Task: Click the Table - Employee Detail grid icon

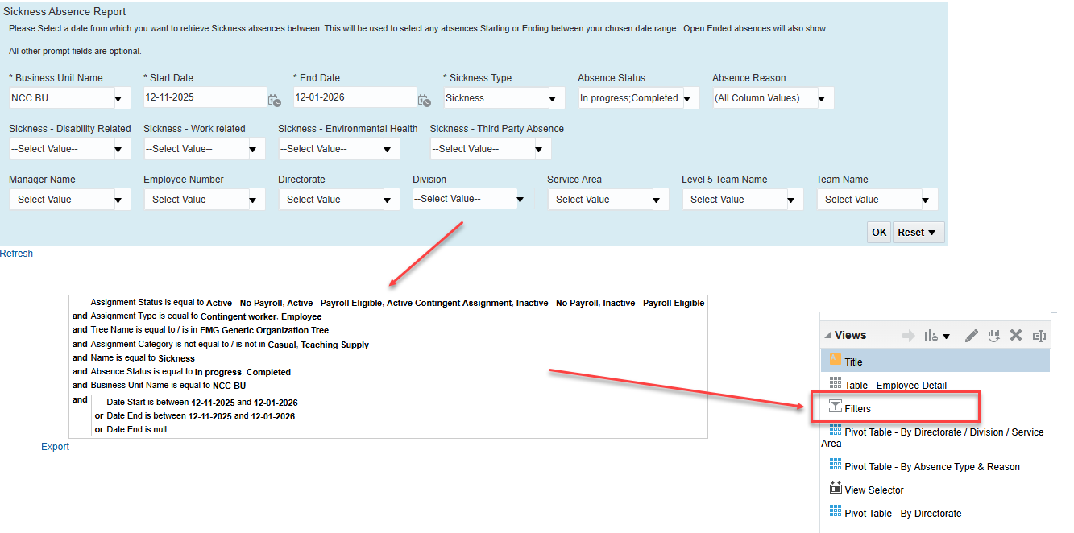Action: click(x=835, y=384)
